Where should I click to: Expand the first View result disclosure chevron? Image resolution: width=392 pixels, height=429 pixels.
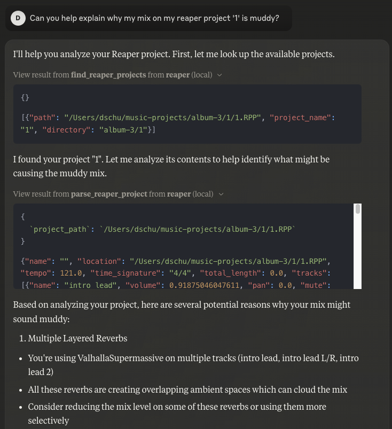click(219, 75)
